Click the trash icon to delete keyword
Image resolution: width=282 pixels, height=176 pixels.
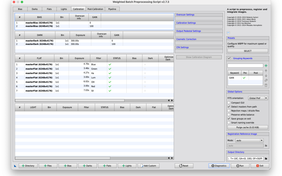[x=266, y=85]
